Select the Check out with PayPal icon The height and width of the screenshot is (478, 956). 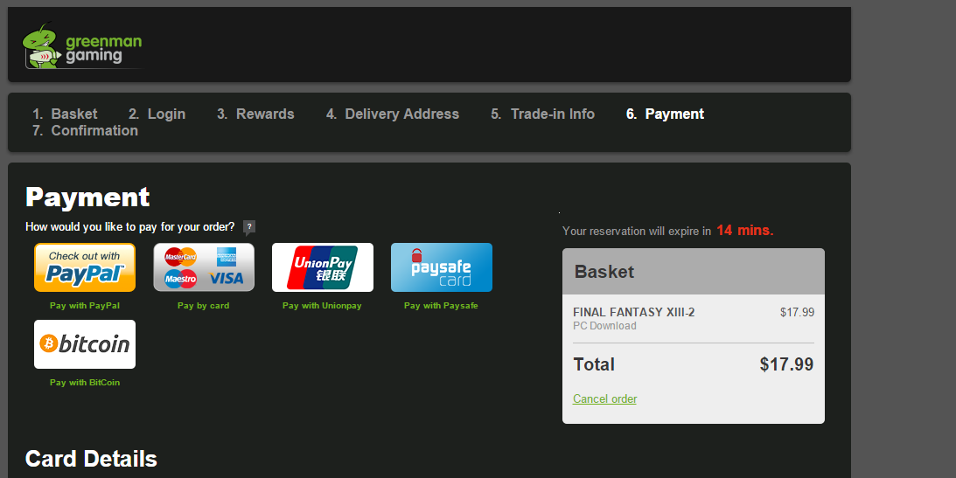[x=85, y=267]
